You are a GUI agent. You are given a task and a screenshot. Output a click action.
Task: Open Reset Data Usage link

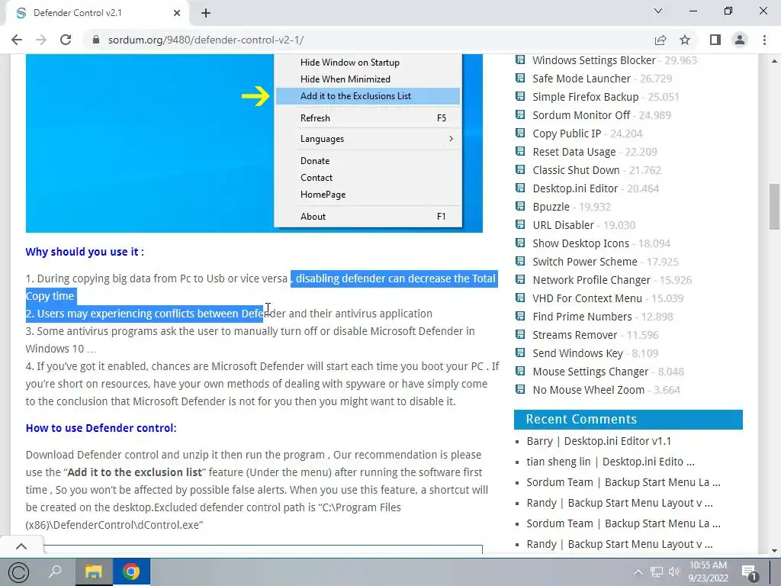[574, 152]
